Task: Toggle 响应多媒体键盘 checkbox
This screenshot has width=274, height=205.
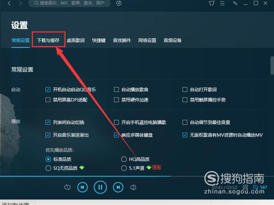Action: click(x=116, y=135)
